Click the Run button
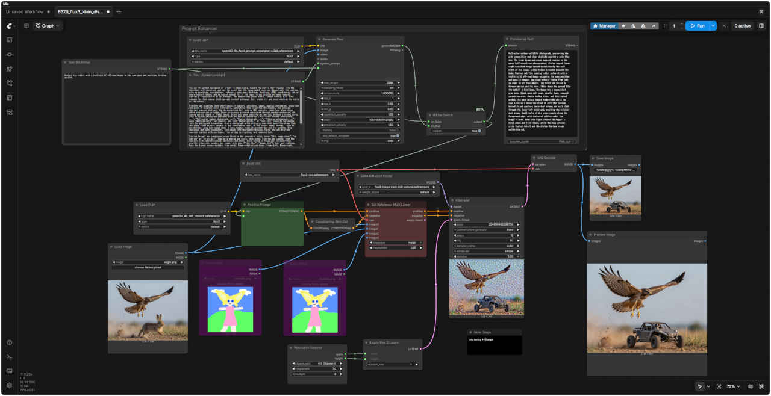Image resolution: width=771 pixels, height=396 pixels. pos(698,26)
